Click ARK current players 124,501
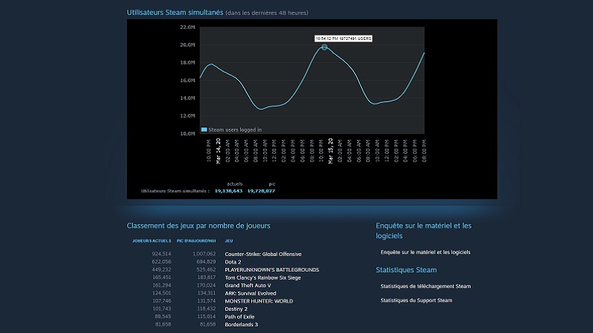This screenshot has width=593, height=333. (162, 293)
